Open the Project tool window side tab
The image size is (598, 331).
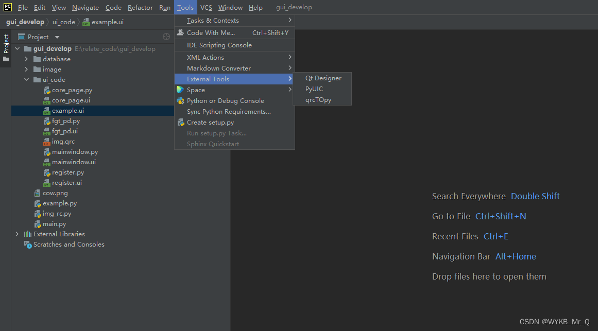pos(6,44)
